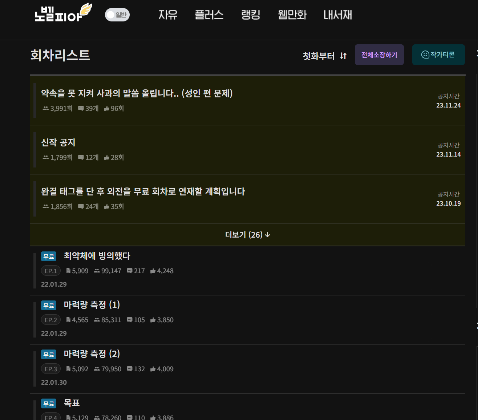Click the Novelpia logo
The height and width of the screenshot is (420, 478).
[63, 13]
